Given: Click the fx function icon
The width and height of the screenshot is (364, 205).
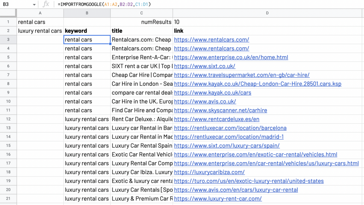Looking at the screenshot, I should (45, 4).
